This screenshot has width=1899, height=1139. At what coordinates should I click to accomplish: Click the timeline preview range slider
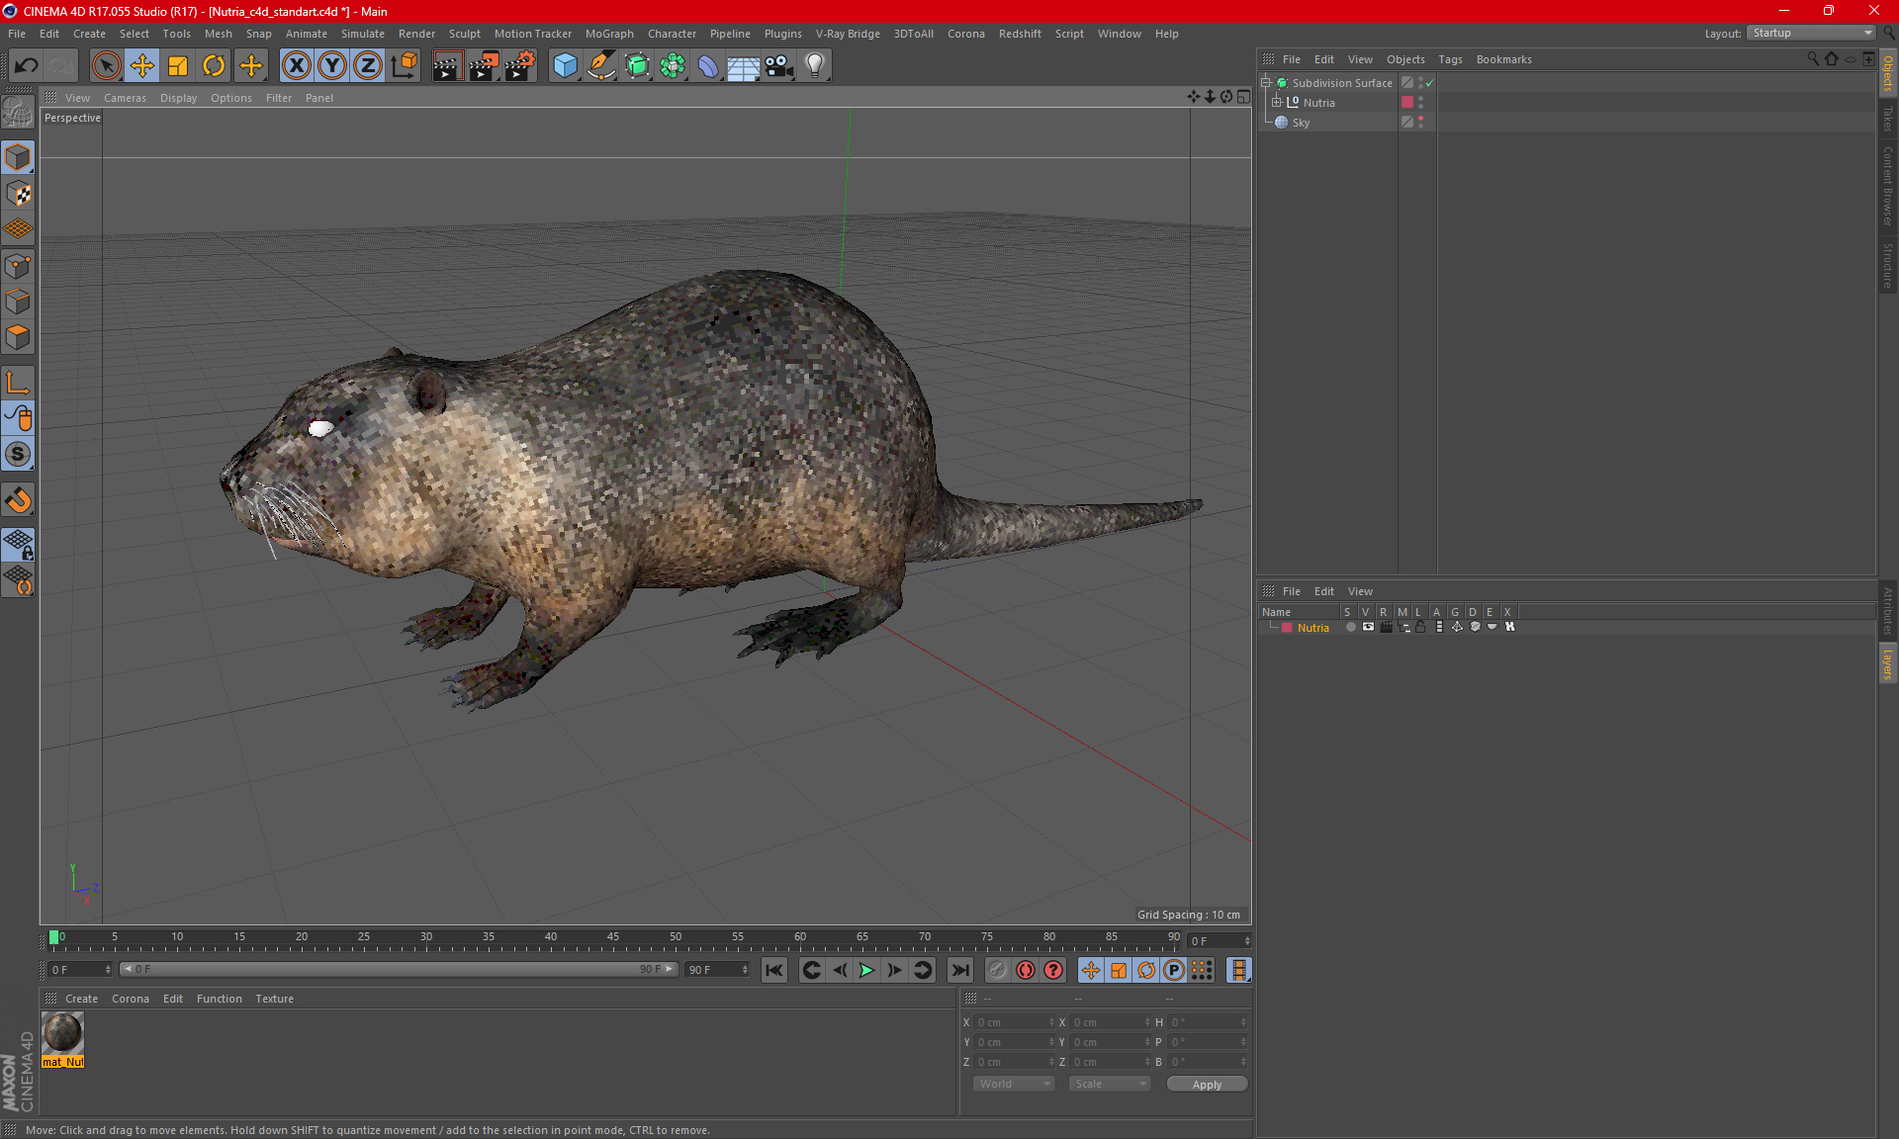398,970
